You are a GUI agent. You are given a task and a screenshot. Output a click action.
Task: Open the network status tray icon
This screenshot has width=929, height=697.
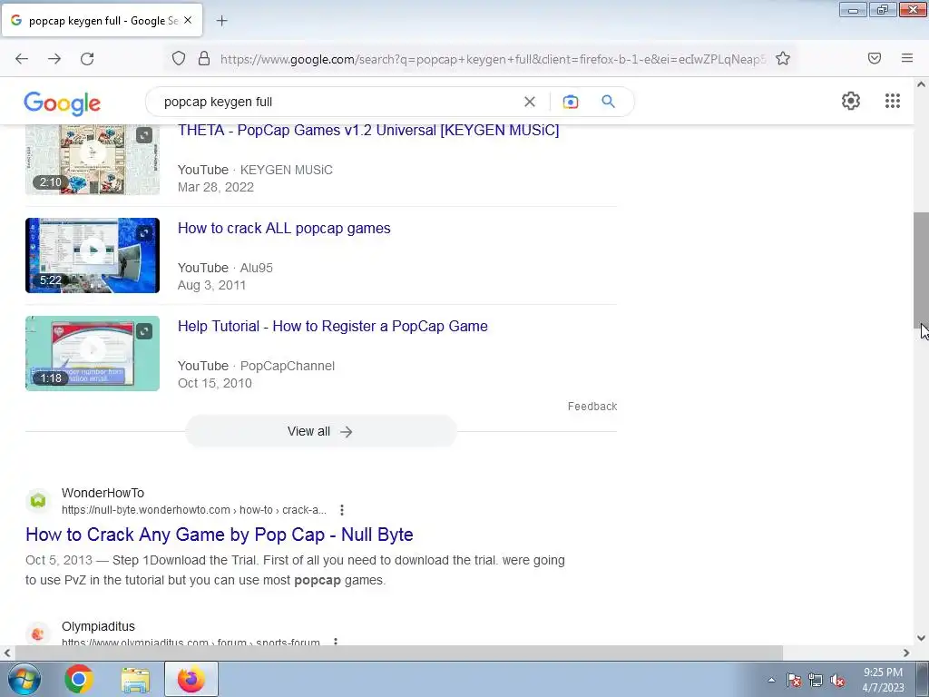point(816,680)
